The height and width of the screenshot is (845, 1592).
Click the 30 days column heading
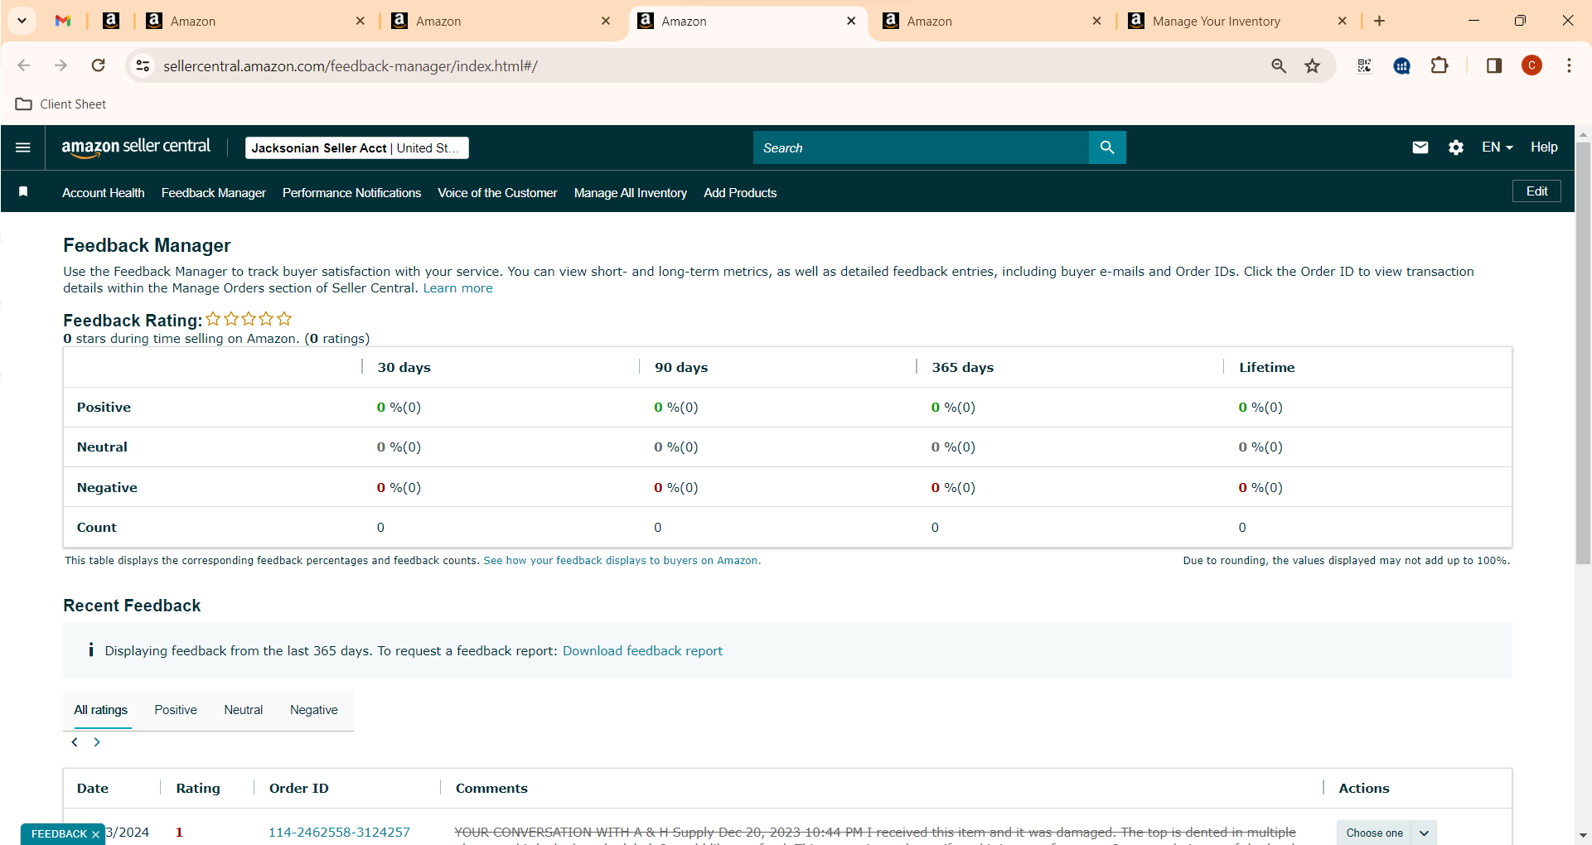404,368
